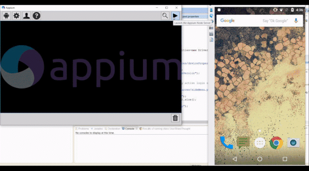
Task: Select the Javadoc tab in Eclipse
Action: pyautogui.click(x=97, y=129)
